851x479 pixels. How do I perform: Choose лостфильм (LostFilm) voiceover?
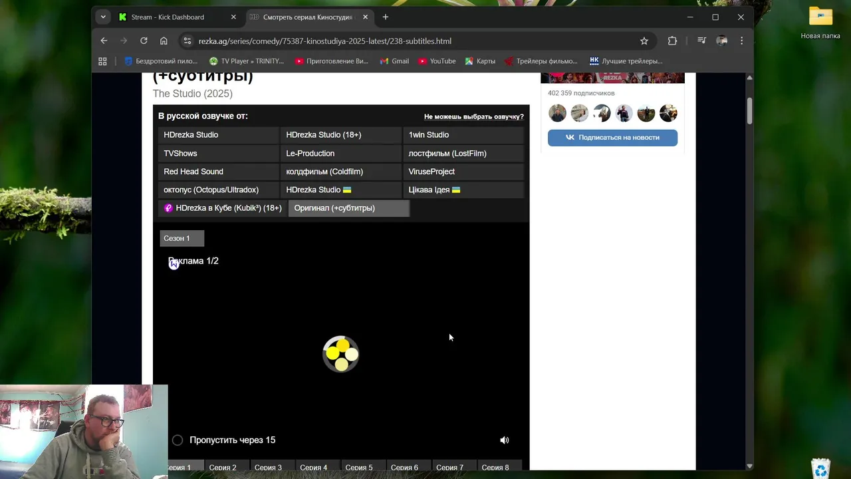(463, 153)
